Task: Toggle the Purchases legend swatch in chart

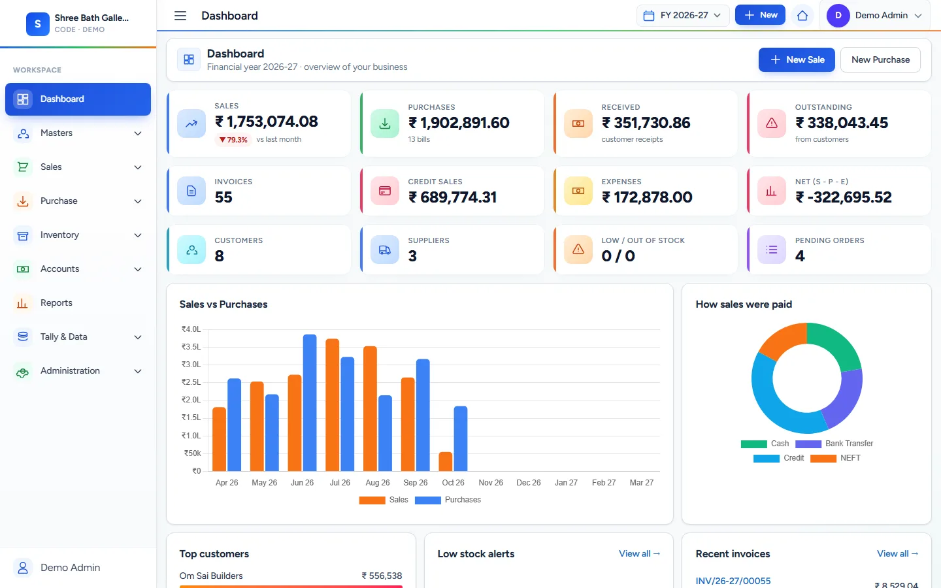Action: click(428, 500)
